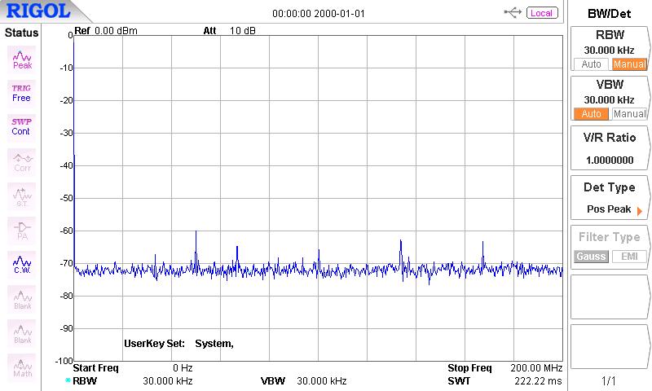Click the Math trace status icon
This screenshot has height=391, width=652.
(x=22, y=368)
